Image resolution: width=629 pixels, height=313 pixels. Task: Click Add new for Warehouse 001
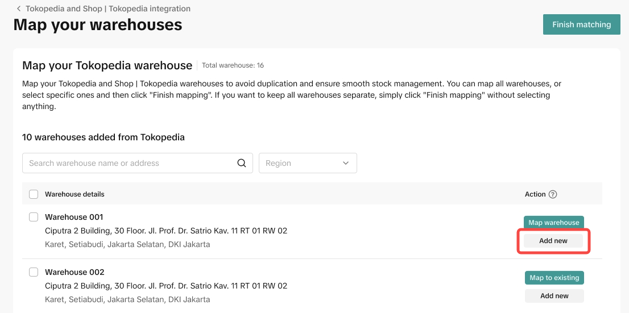point(553,241)
